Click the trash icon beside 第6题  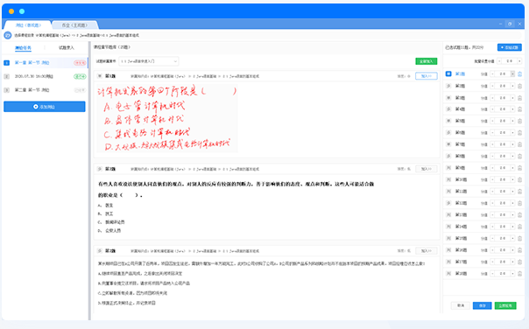[x=520, y=133]
